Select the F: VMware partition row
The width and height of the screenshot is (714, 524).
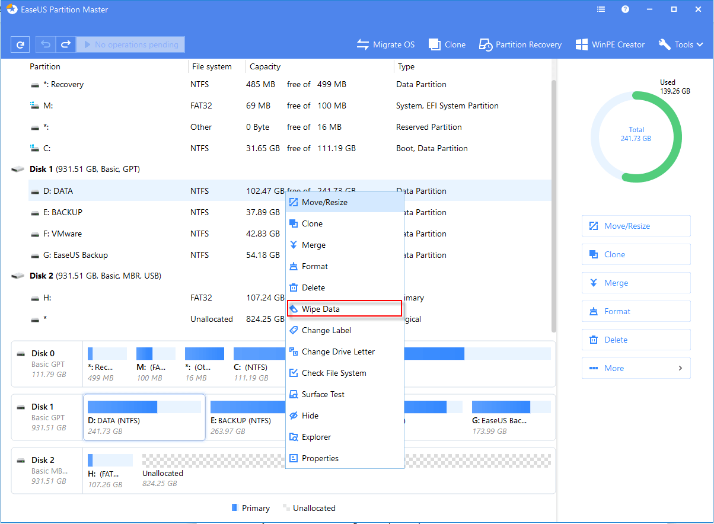(x=290, y=234)
